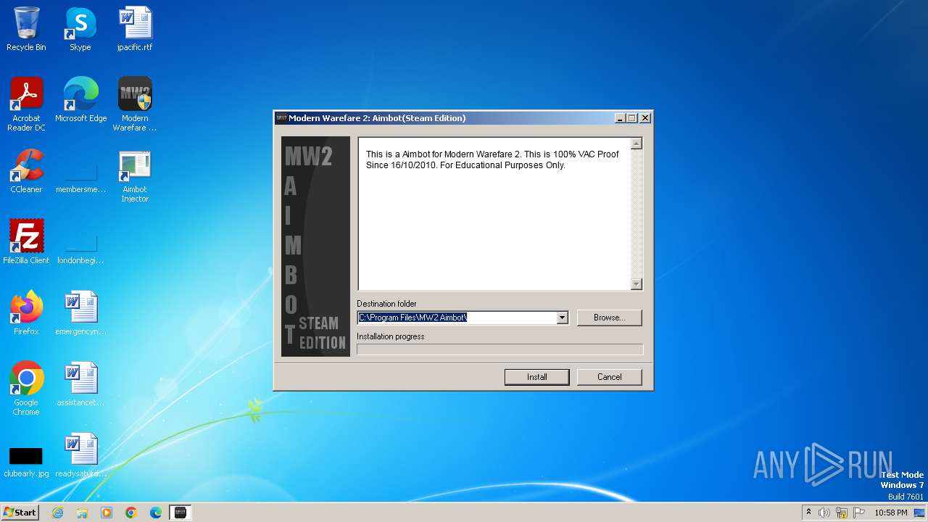Open the Recycle Bin desktop icon
This screenshot has height=522, width=928.
tap(26, 29)
